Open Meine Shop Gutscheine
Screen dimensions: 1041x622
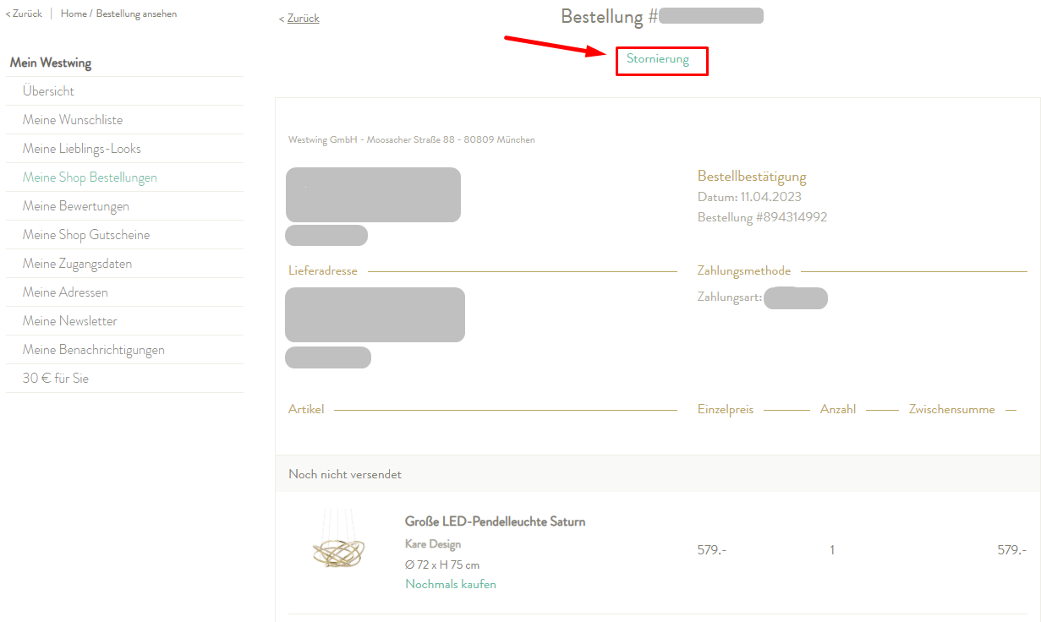86,235
